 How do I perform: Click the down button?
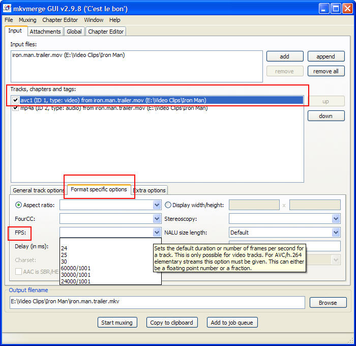326,116
